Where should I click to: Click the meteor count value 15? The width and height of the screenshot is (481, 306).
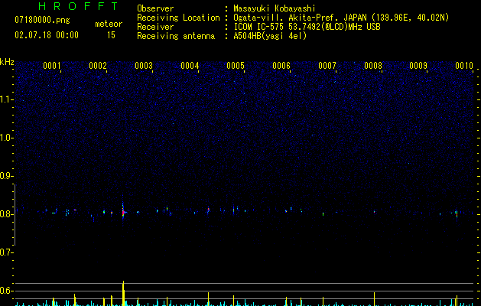pyautogui.click(x=111, y=35)
